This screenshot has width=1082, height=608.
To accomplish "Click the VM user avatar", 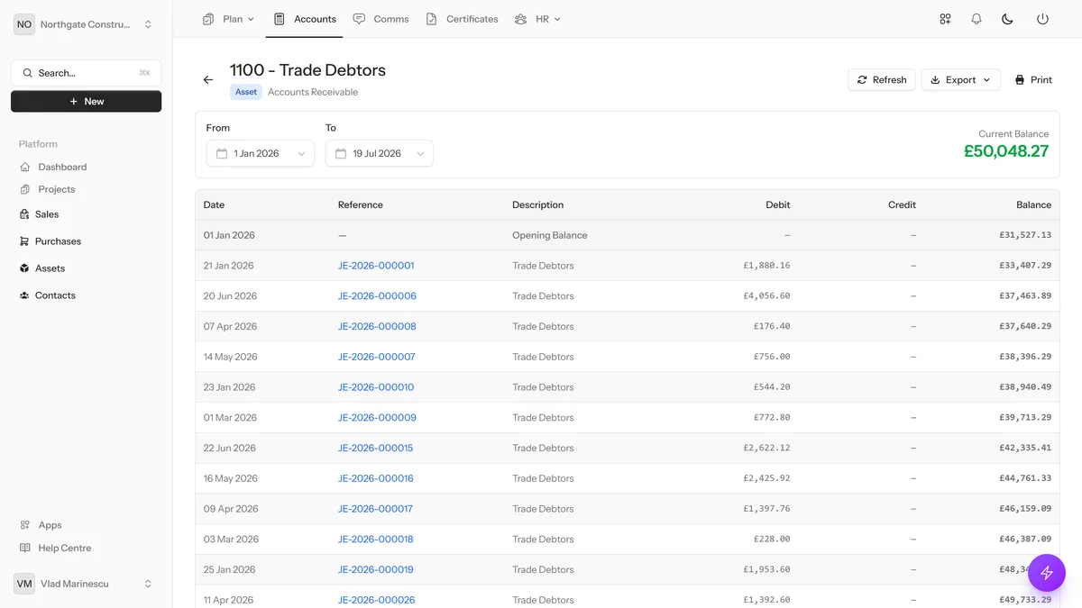I will pos(24,584).
